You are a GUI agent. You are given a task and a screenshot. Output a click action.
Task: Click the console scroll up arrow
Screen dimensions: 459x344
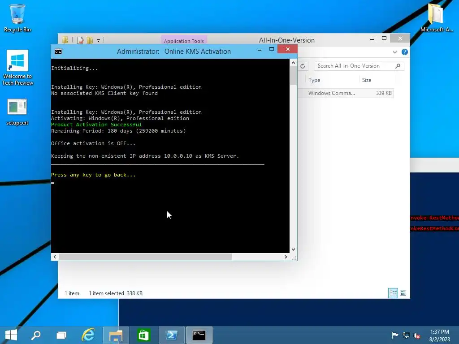[293, 63]
